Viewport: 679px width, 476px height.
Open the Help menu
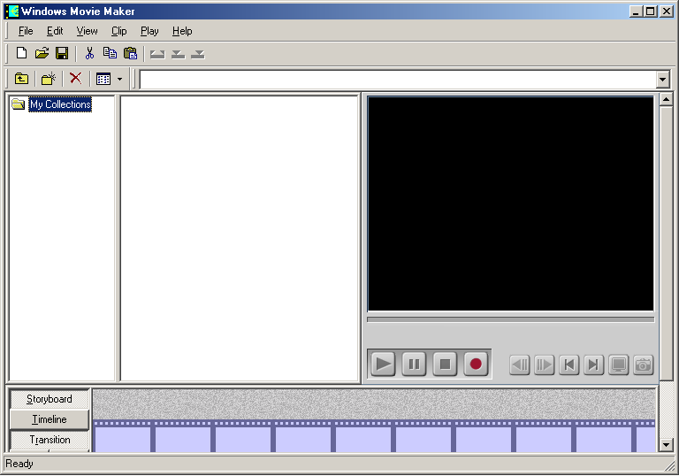tap(182, 31)
